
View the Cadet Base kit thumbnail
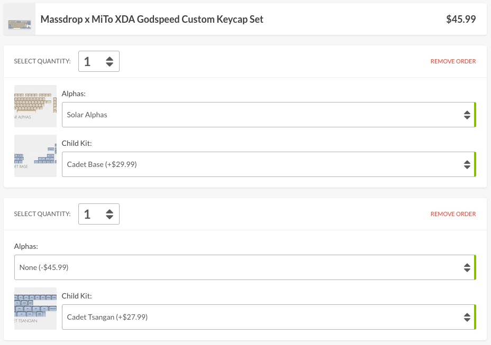pyautogui.click(x=35, y=156)
